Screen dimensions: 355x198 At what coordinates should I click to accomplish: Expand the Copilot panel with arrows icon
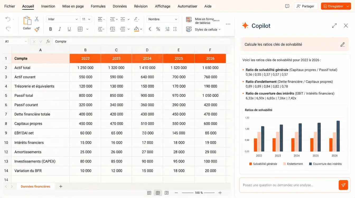334,26
